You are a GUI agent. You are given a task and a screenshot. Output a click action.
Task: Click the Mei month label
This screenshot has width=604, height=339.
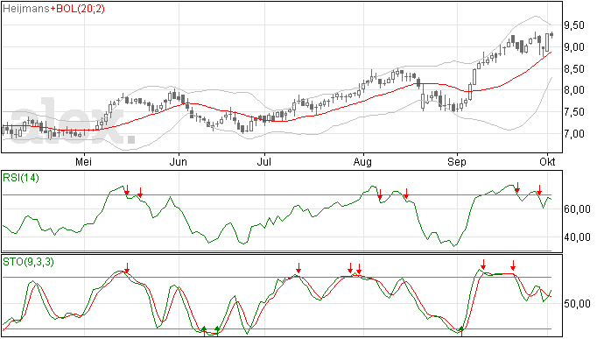click(x=83, y=161)
